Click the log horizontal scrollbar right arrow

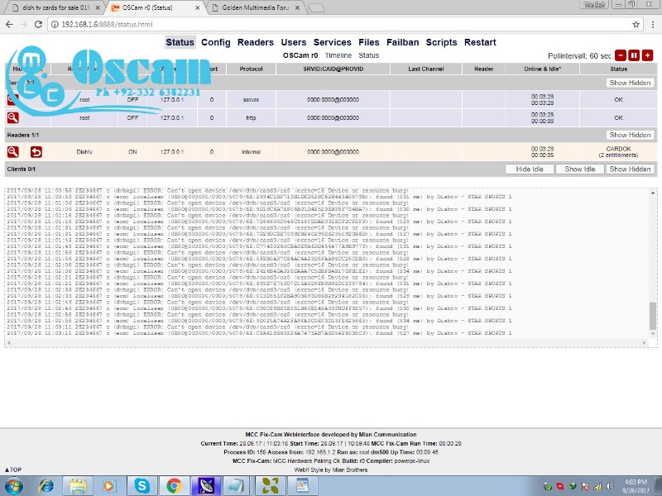tap(645, 342)
